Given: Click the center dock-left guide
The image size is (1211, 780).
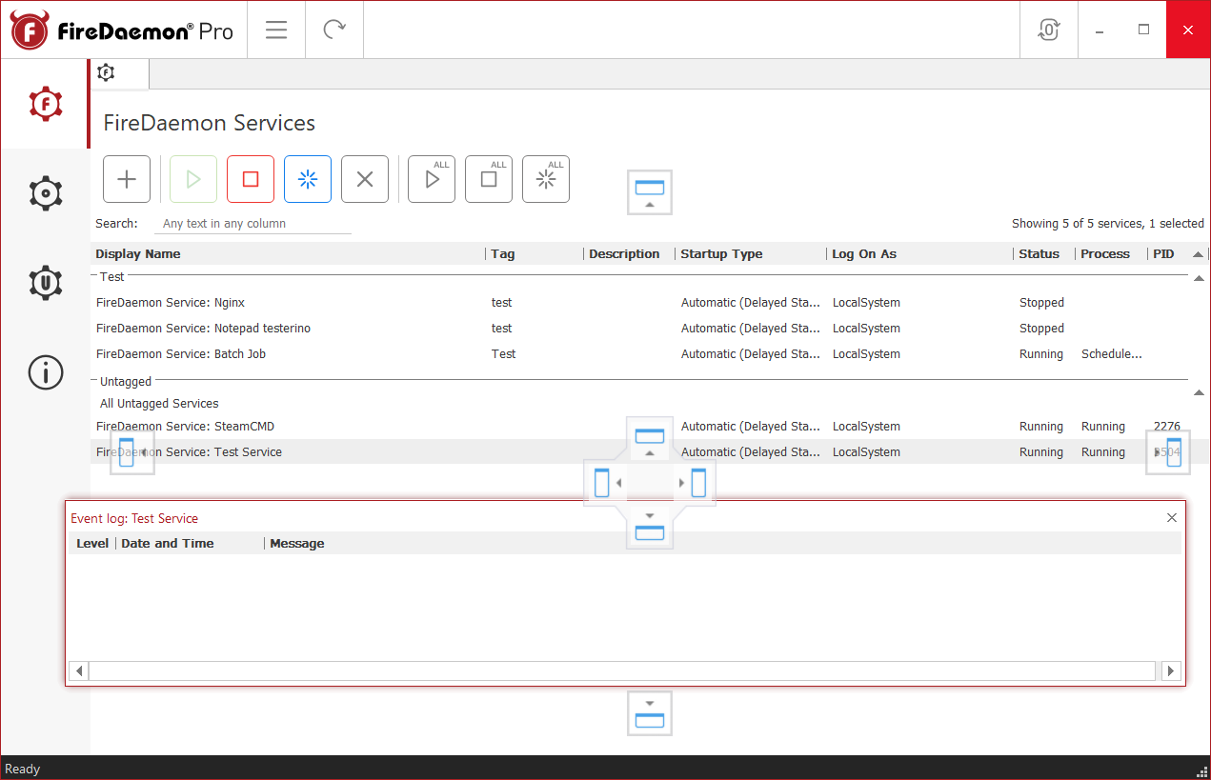Looking at the screenshot, I should coord(606,483).
